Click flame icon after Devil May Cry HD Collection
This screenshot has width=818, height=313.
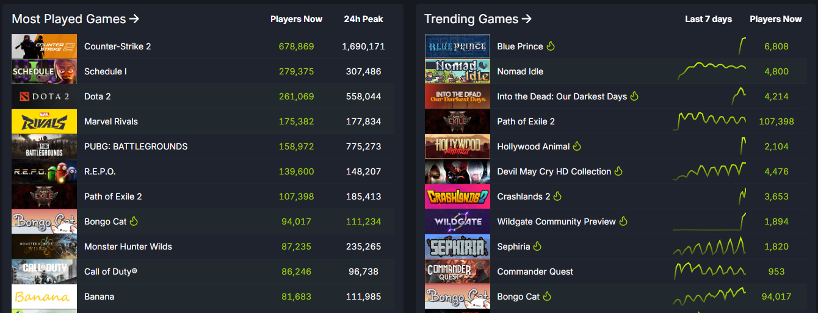(x=618, y=171)
